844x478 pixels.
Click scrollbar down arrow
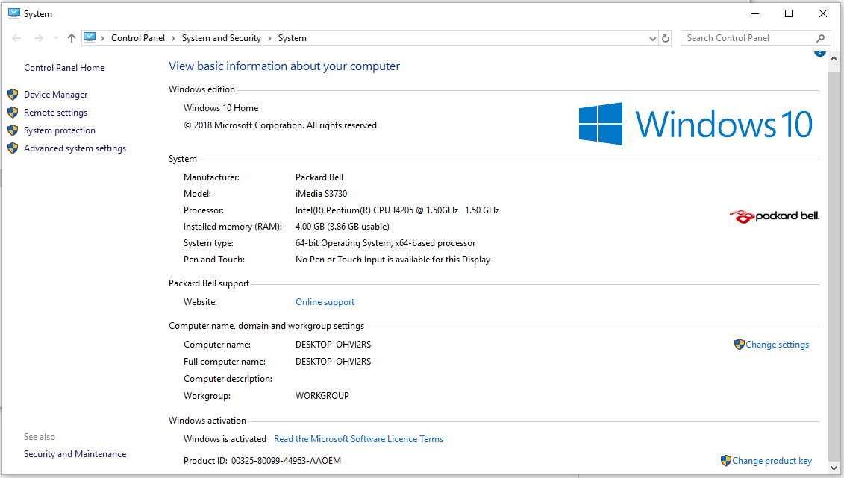click(x=834, y=468)
